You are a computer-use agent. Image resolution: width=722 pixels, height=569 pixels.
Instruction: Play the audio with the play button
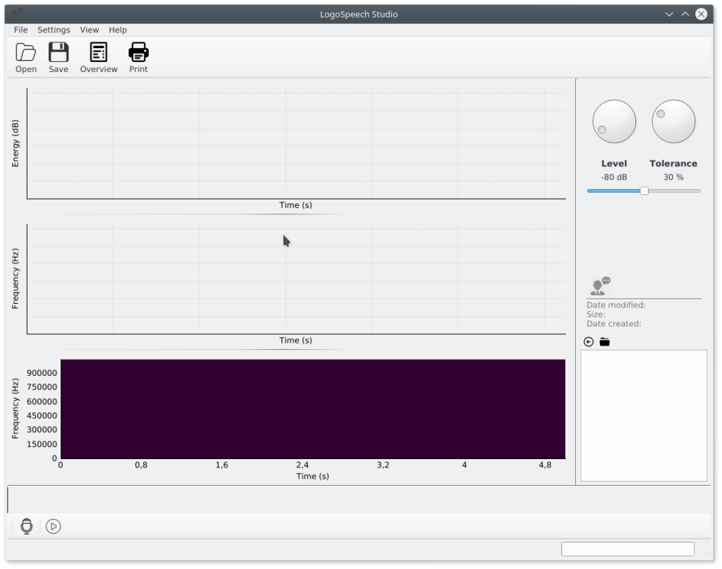click(x=53, y=526)
